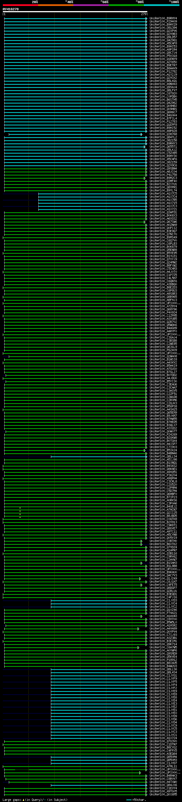Select the AV416278 query name label
Image resolution: width=182 pixels, height=802 pixels.
pyautogui.click(x=11, y=9)
